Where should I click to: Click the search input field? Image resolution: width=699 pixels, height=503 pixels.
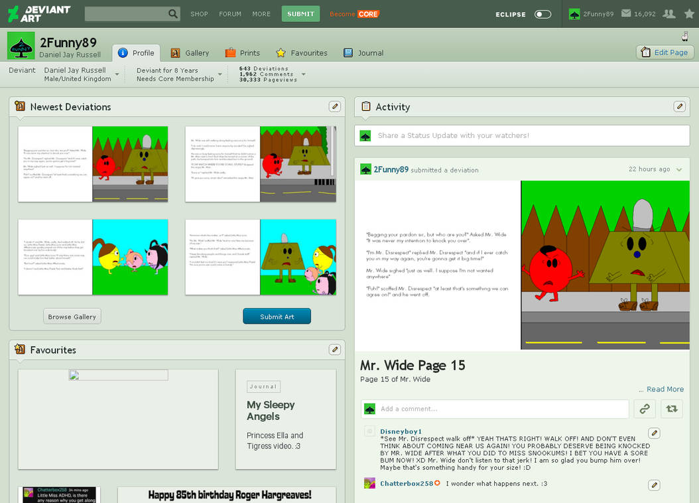(x=126, y=14)
